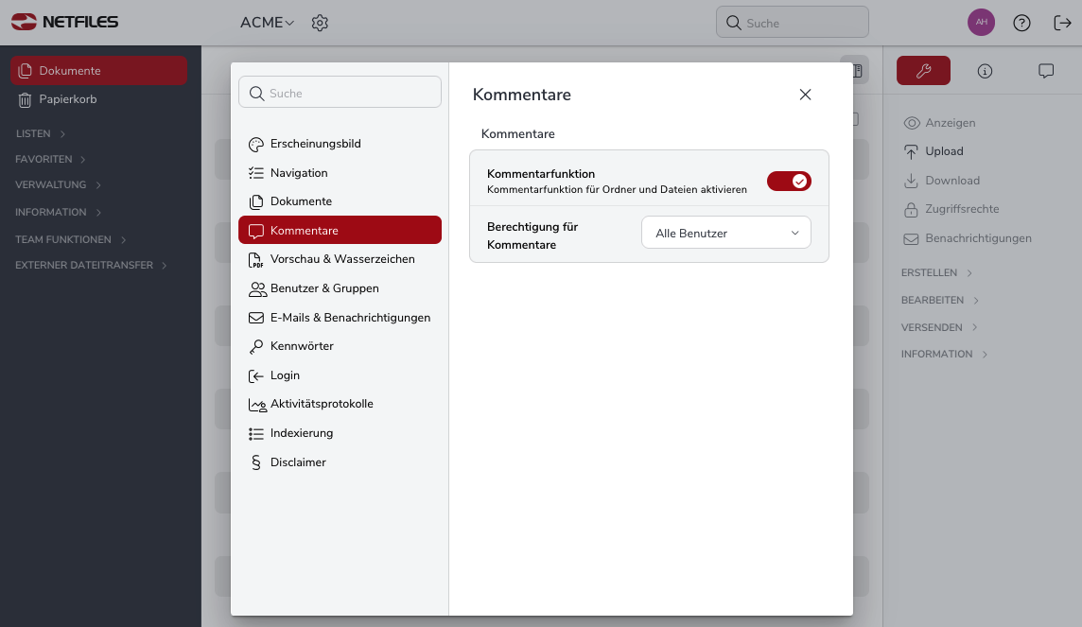Expand BEARBEITEN in the right panel
Viewport: 1082px width, 627px height.
coord(940,300)
